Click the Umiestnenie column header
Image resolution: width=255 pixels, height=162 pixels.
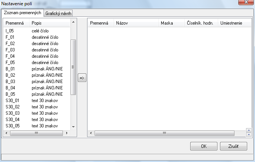point(231,23)
